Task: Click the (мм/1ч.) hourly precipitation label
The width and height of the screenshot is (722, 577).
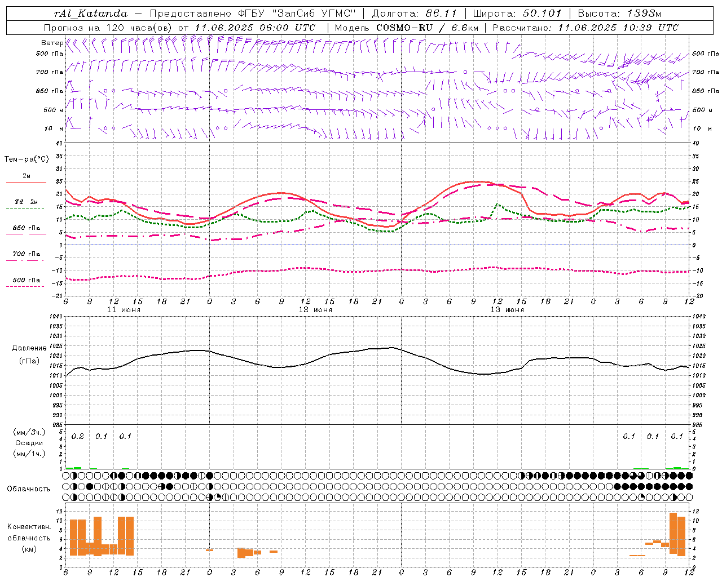Action: pos(29,454)
